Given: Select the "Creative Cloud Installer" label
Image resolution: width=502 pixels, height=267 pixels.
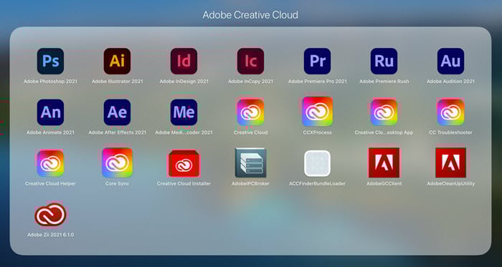Looking at the screenshot, I should tap(184, 184).
